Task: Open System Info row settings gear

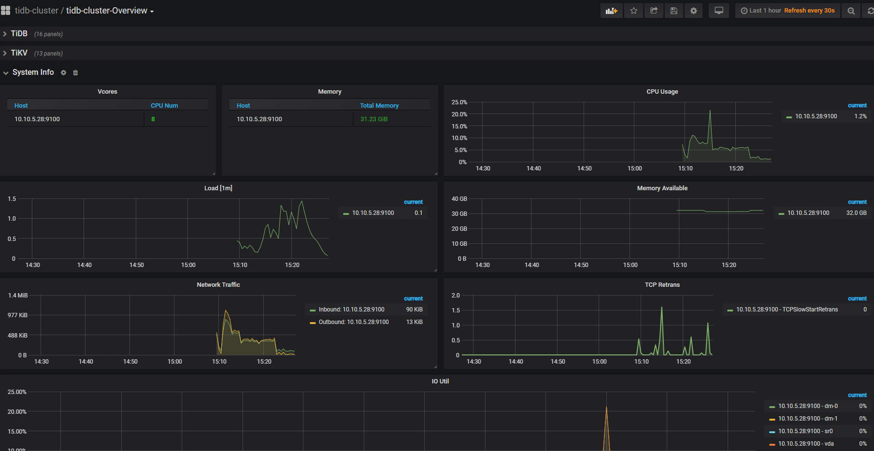Action: click(63, 72)
